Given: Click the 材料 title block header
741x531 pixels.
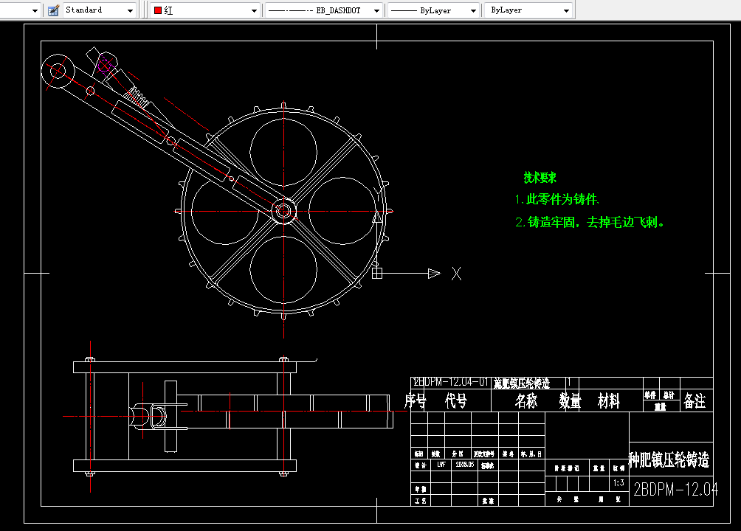Looking at the screenshot, I should [x=609, y=401].
